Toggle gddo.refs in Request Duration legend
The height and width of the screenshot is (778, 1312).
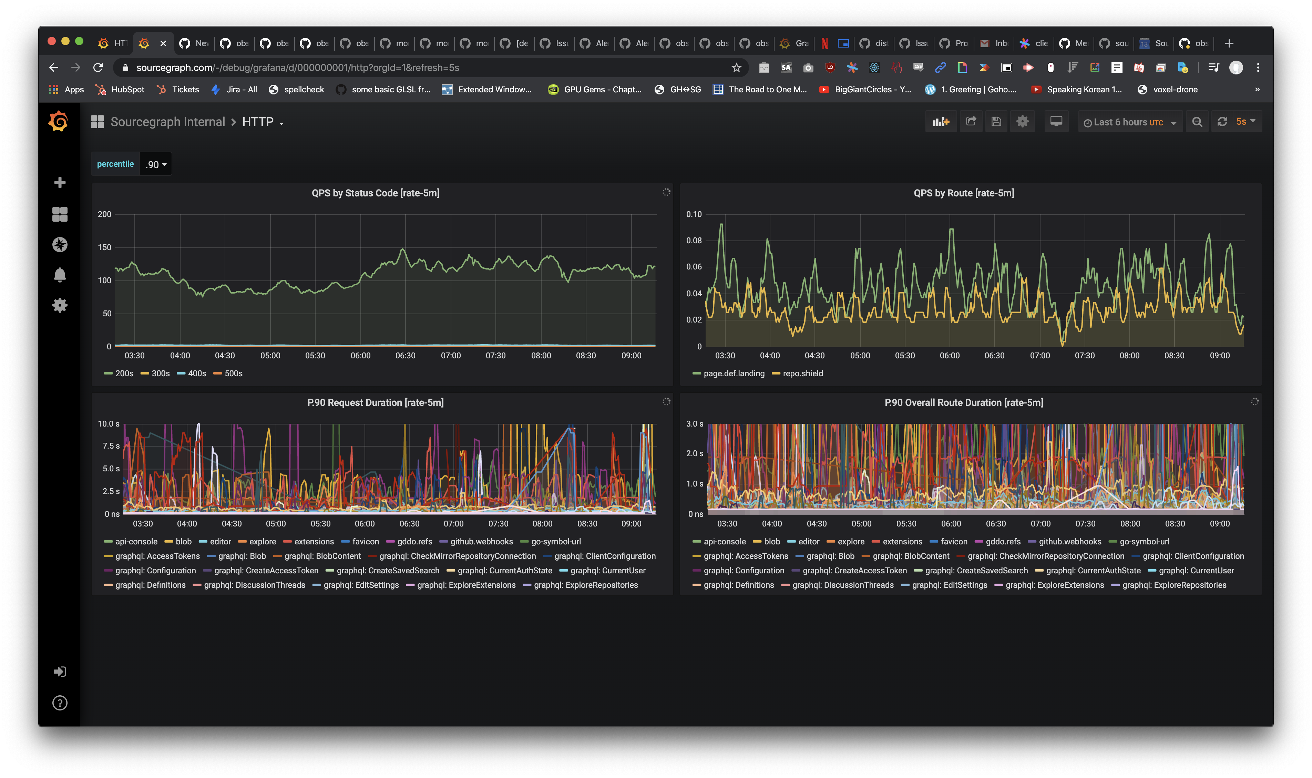click(414, 542)
